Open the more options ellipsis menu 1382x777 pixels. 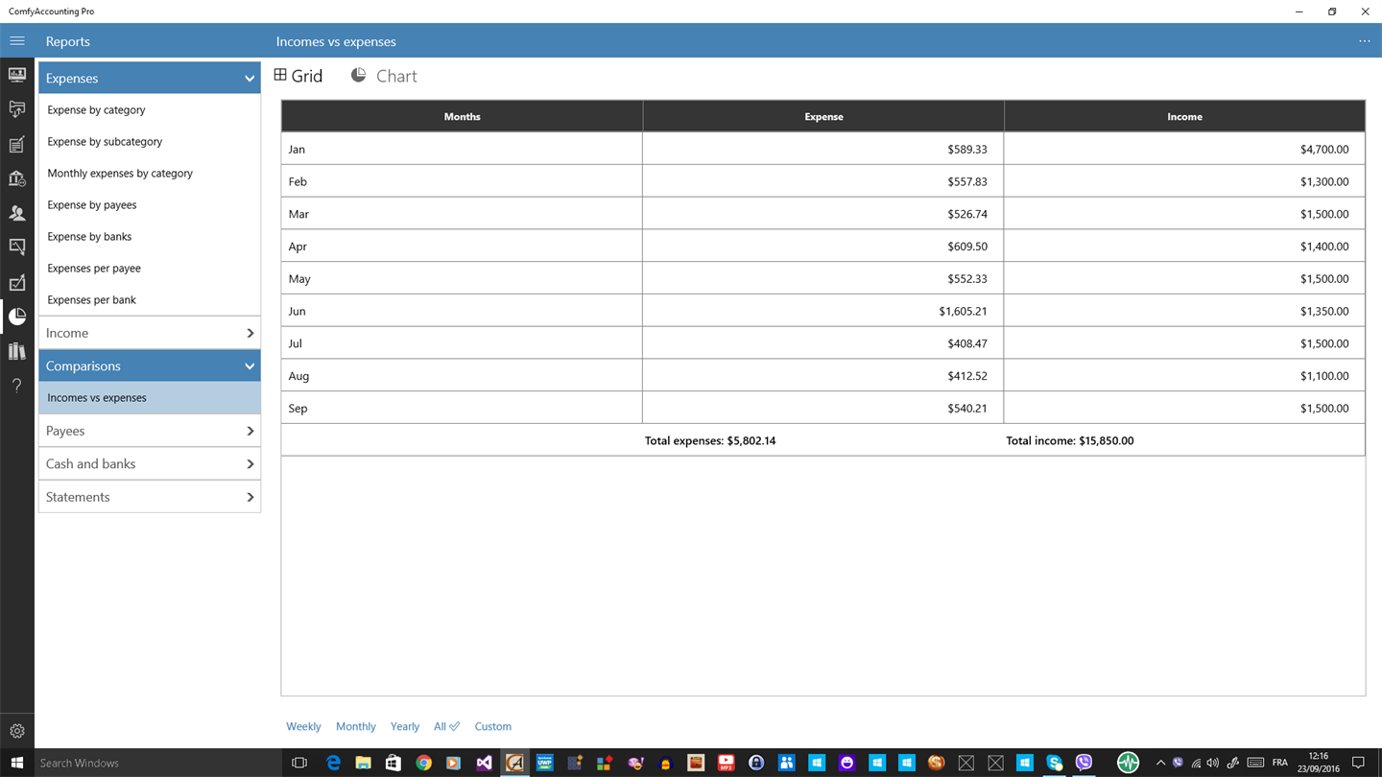1365,41
